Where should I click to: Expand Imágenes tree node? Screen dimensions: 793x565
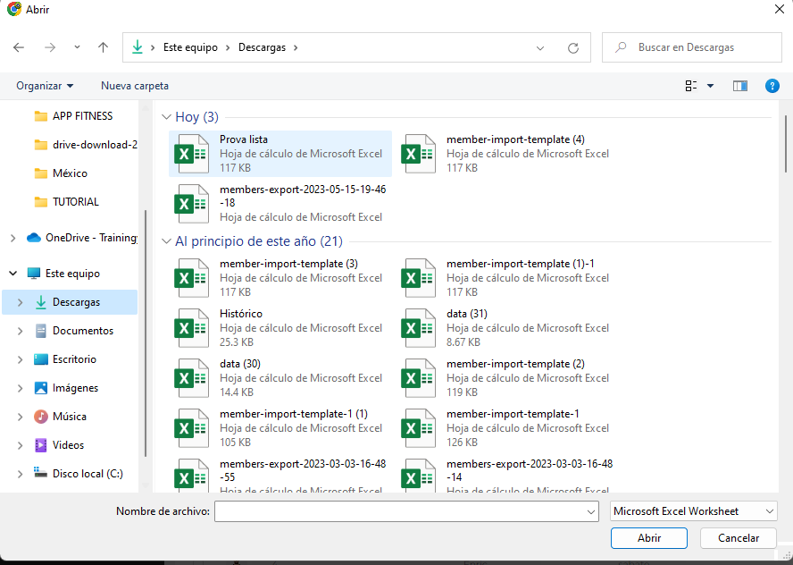coord(21,388)
